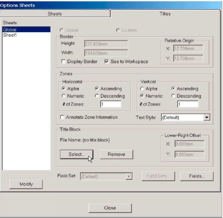The height and width of the screenshot is (218, 223).
Task: Click the Horizontal # of Zones field
Action: pyautogui.click(x=111, y=104)
